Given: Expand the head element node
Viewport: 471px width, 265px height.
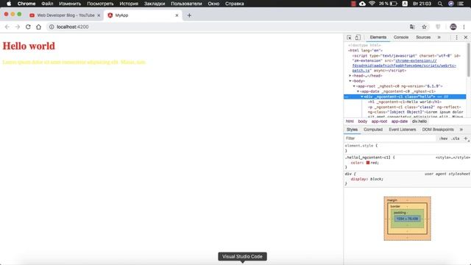Looking at the screenshot, I should [350, 76].
